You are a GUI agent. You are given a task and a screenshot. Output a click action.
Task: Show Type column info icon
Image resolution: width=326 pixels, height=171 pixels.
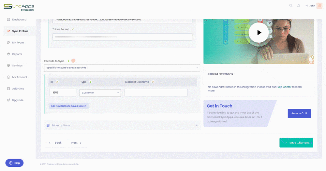tap(90, 82)
